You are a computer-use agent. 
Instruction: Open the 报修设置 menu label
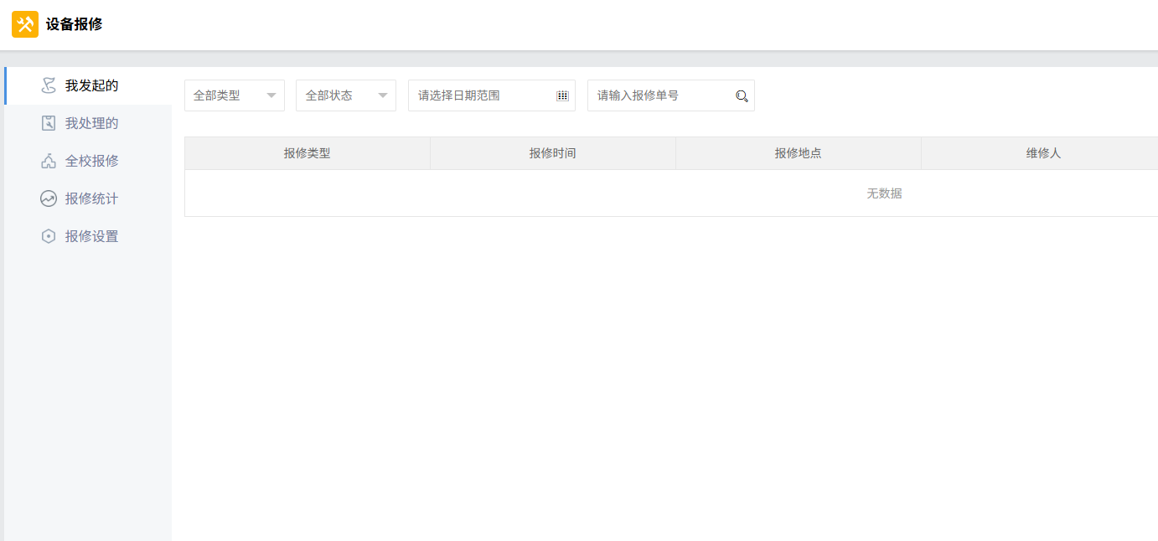point(92,236)
